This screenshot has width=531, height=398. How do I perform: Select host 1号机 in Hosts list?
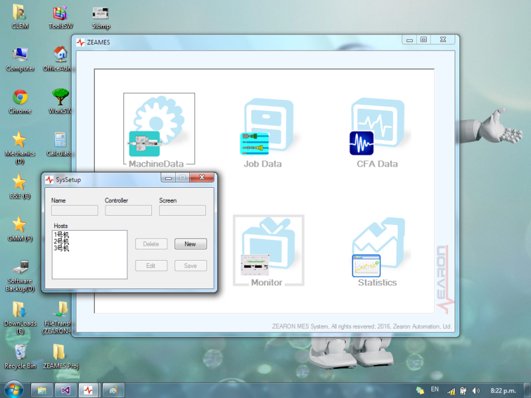(x=62, y=235)
